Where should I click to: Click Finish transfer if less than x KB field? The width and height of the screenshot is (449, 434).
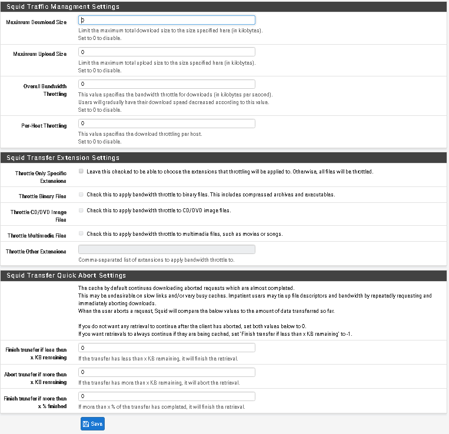[x=167, y=348]
